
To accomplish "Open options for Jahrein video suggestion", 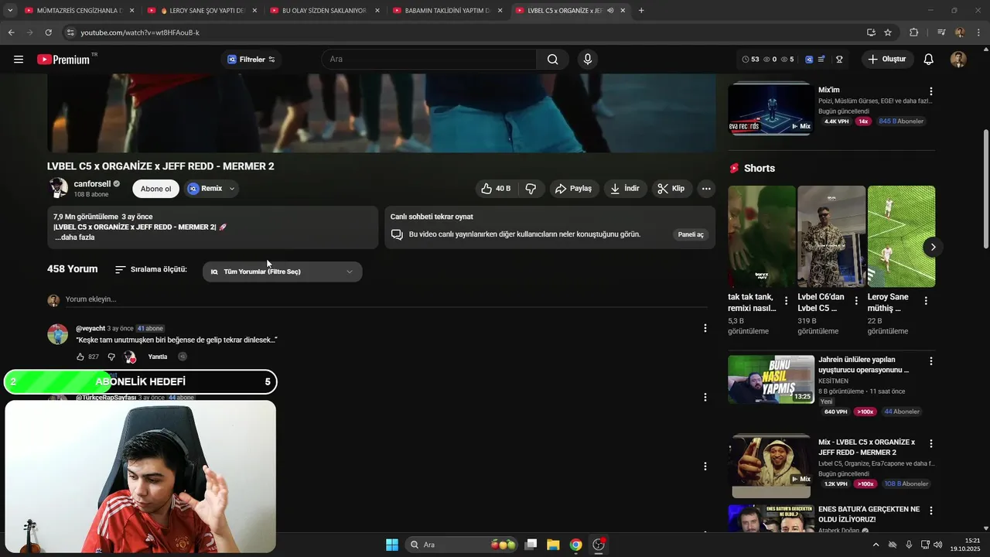I will (x=930, y=361).
